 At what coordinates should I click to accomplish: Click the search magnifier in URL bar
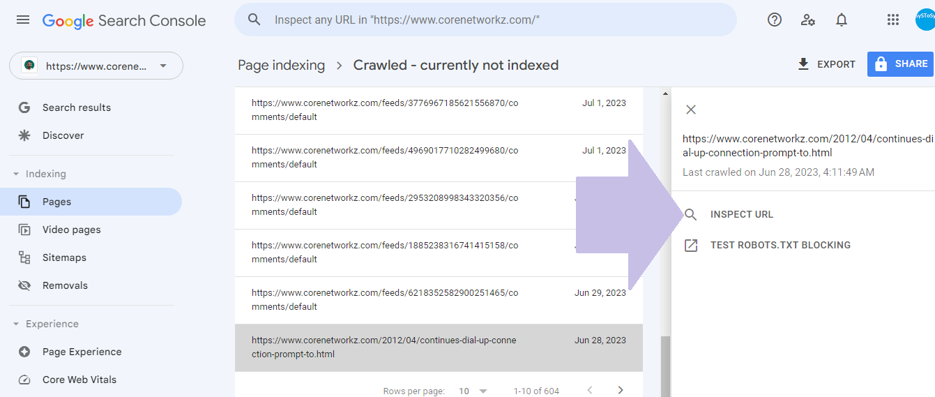pyautogui.click(x=254, y=20)
